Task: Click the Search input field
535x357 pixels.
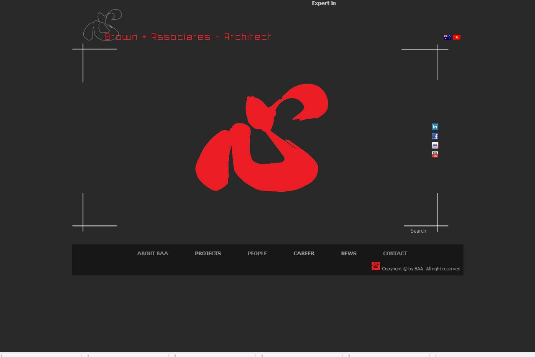Action: point(427,231)
